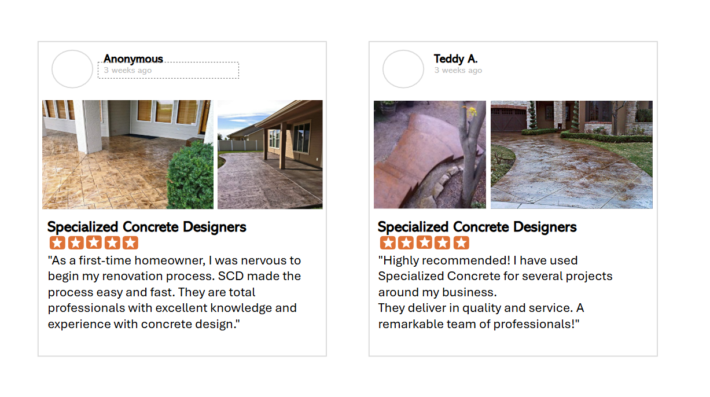This screenshot has width=710, height=397.
Task: Open Specialized Concrete Designers from Teddy A.'s review
Action: tap(477, 227)
